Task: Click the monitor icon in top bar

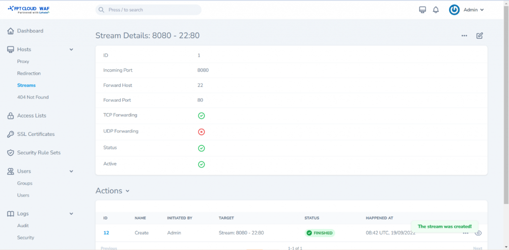Action: click(x=423, y=10)
